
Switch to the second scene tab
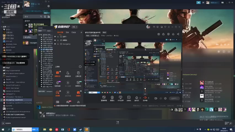(x=67, y=32)
